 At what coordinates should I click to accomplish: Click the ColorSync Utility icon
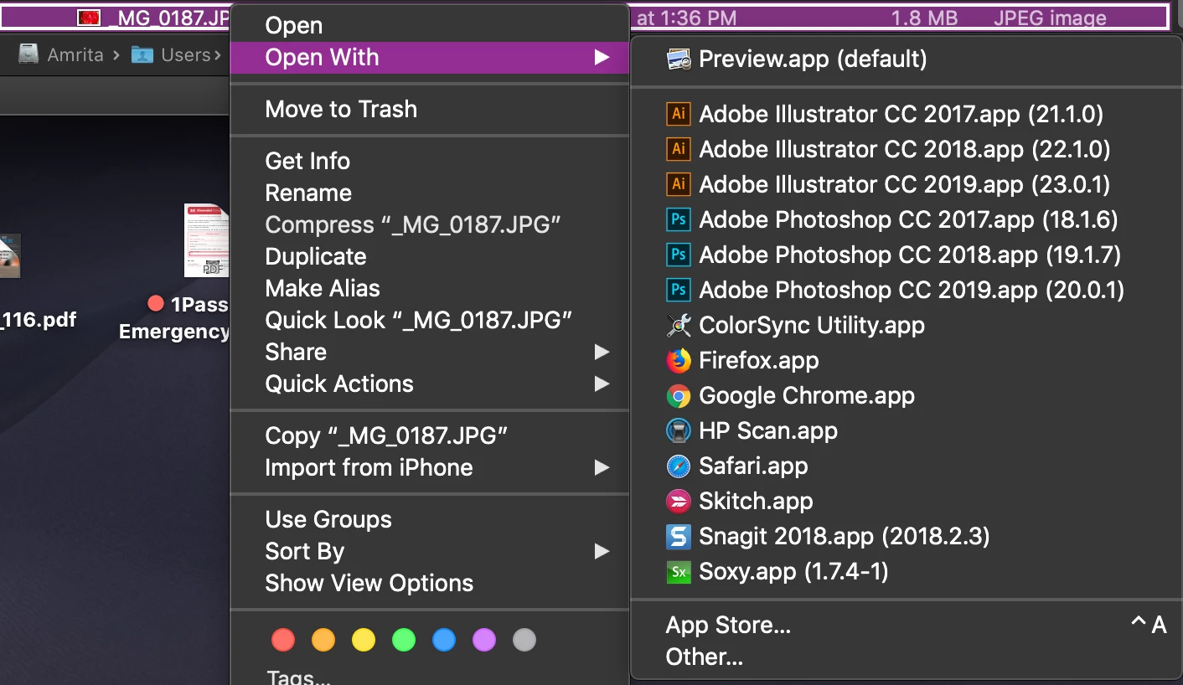pos(679,325)
